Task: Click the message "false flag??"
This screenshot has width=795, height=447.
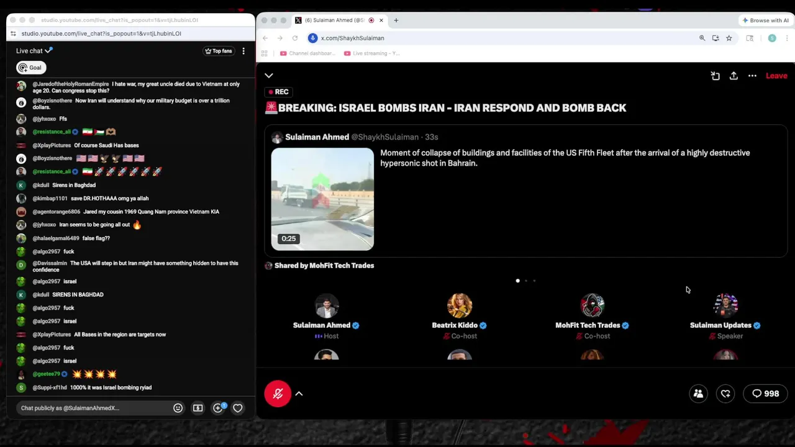Action: pyautogui.click(x=96, y=238)
